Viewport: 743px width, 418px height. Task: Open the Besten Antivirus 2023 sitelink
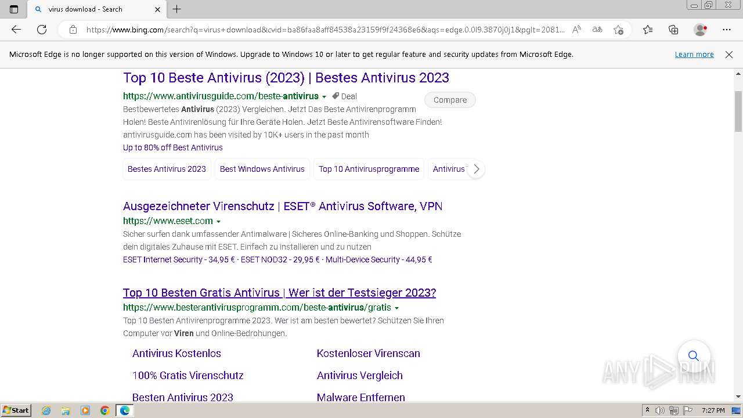(x=183, y=398)
